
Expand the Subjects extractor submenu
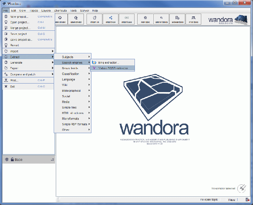coord(72,57)
